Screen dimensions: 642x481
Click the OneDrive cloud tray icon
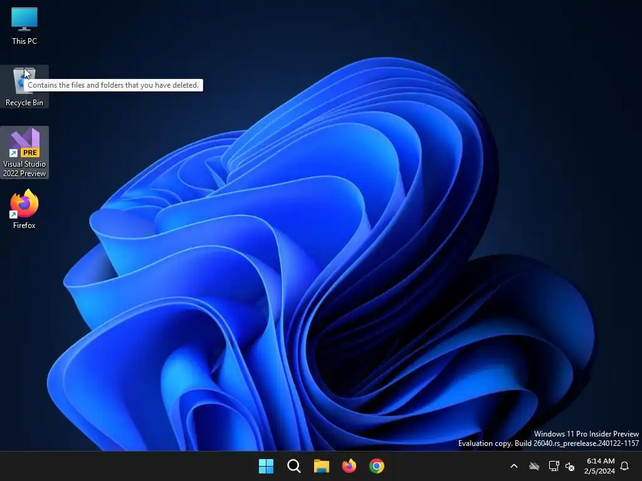tap(534, 466)
